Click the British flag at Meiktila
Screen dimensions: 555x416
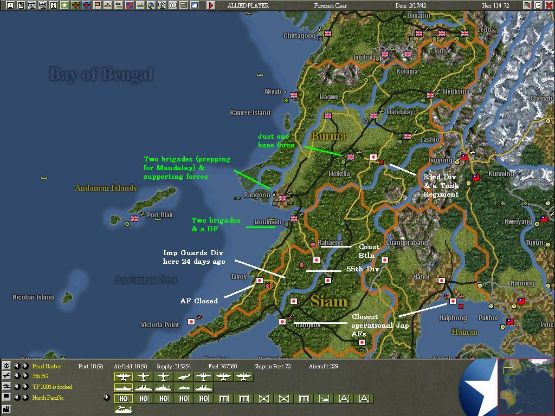click(351, 157)
